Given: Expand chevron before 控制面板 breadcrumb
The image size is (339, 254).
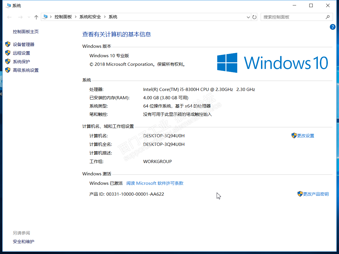Looking at the screenshot, I should pyautogui.click(x=51, y=17).
